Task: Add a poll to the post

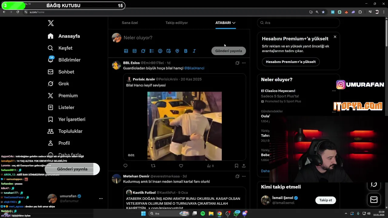Action: (x=152, y=51)
